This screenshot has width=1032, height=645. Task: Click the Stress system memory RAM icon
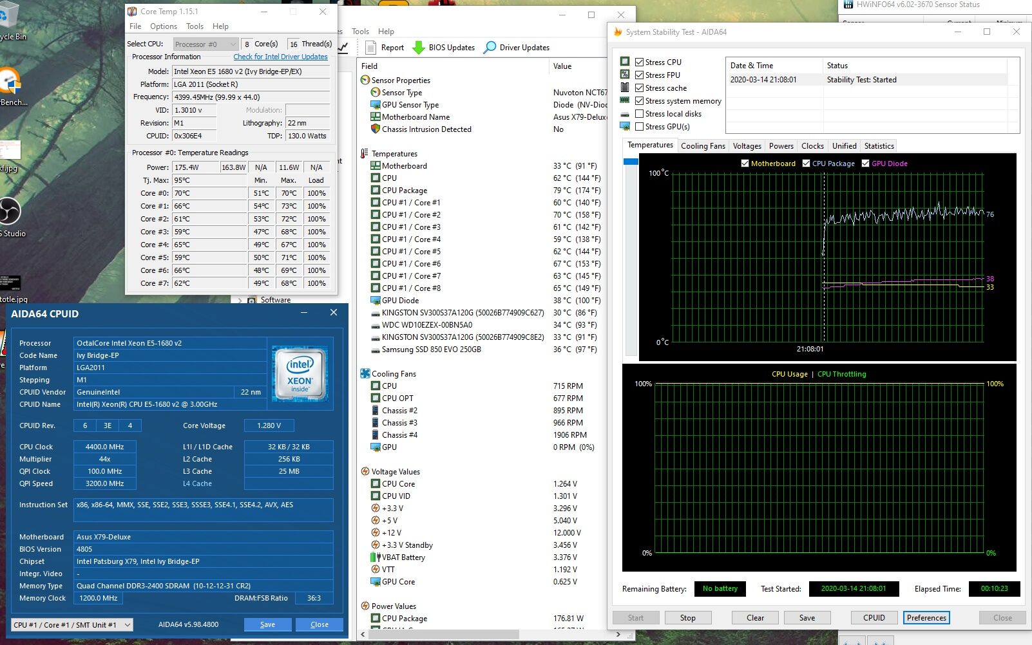625,100
